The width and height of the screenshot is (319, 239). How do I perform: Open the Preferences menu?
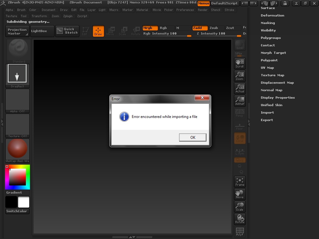[x=185, y=10]
